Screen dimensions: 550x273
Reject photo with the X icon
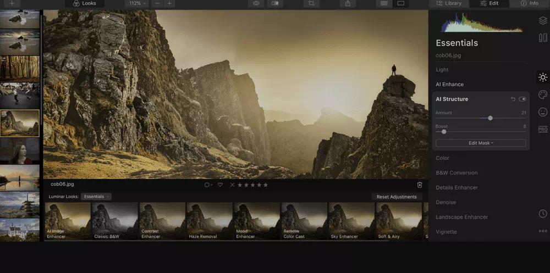tap(232, 185)
